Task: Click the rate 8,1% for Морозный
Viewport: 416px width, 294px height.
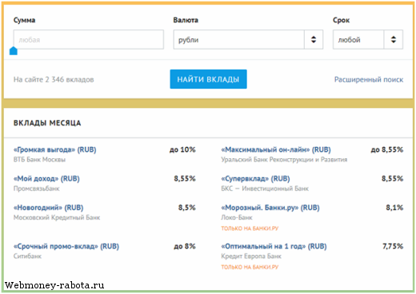Action: (394, 208)
